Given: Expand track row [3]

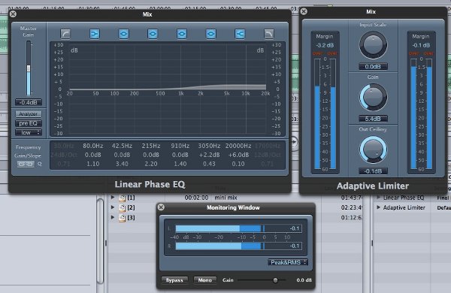Looking at the screenshot, I should tap(113, 217).
